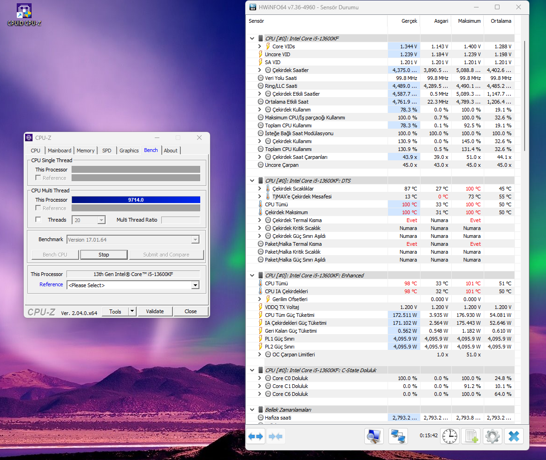This screenshot has height=460, width=546.
Task: Reset the timer with the clock icon
Action: point(449,436)
